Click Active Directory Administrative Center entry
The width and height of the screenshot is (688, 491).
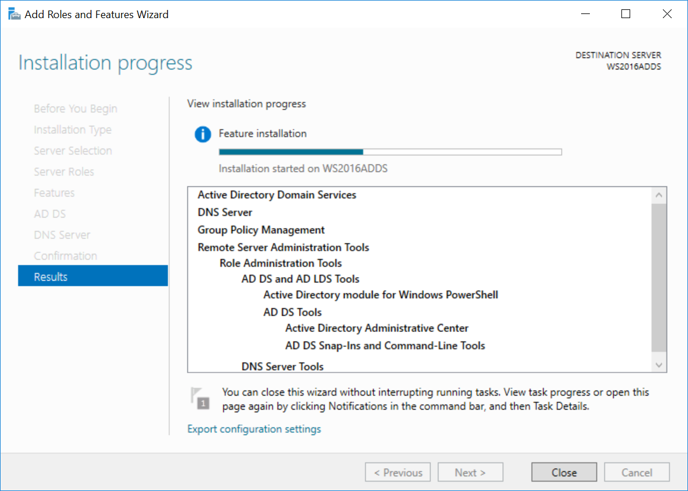tap(377, 328)
